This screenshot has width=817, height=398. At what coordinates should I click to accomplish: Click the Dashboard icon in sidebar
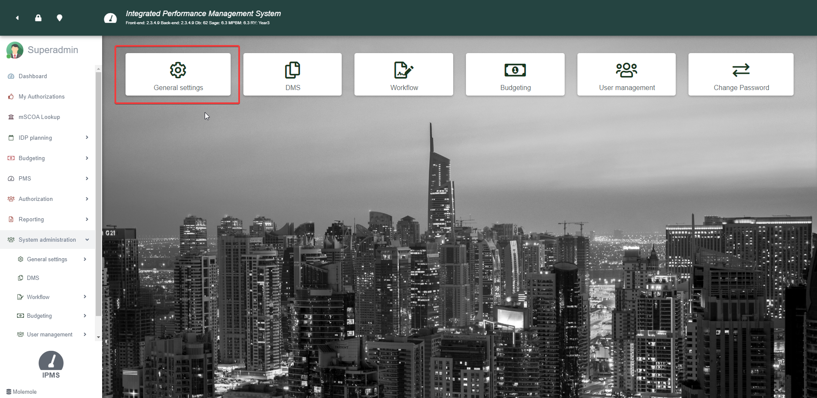pyautogui.click(x=11, y=76)
